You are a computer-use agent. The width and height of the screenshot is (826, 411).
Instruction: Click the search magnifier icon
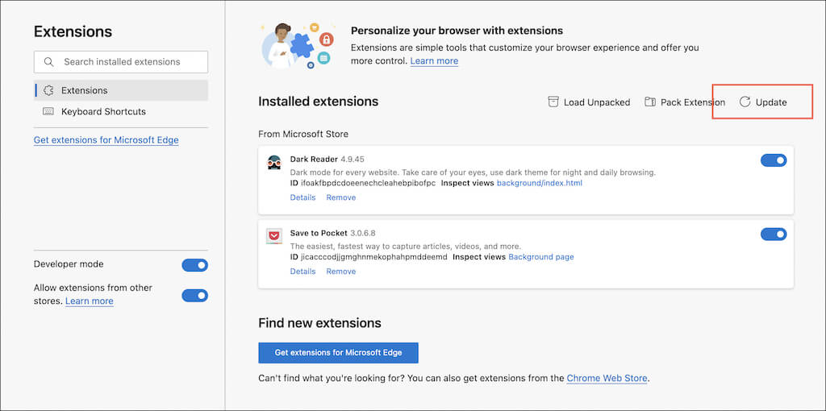tap(49, 62)
